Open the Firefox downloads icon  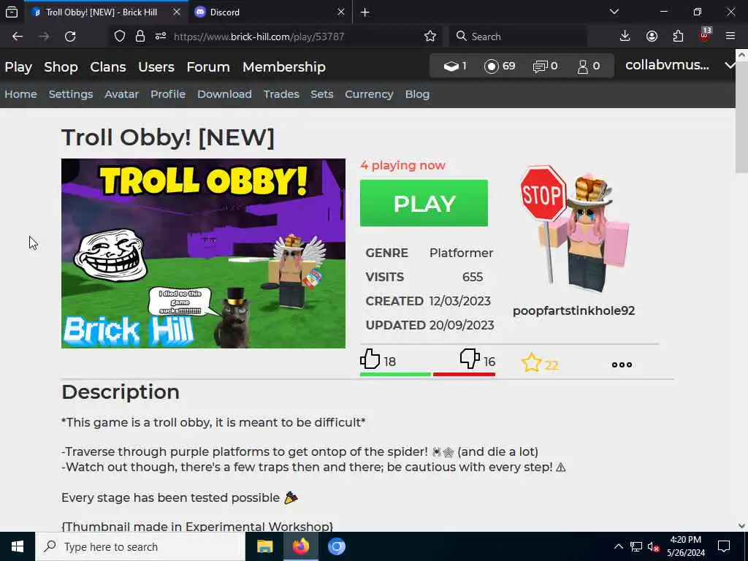pyautogui.click(x=625, y=37)
